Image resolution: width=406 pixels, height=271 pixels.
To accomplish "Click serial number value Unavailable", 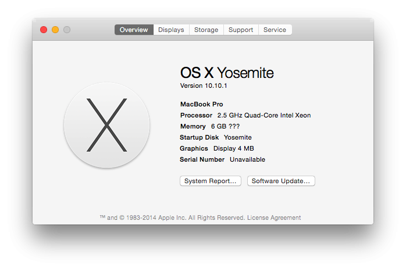I will click(248, 159).
